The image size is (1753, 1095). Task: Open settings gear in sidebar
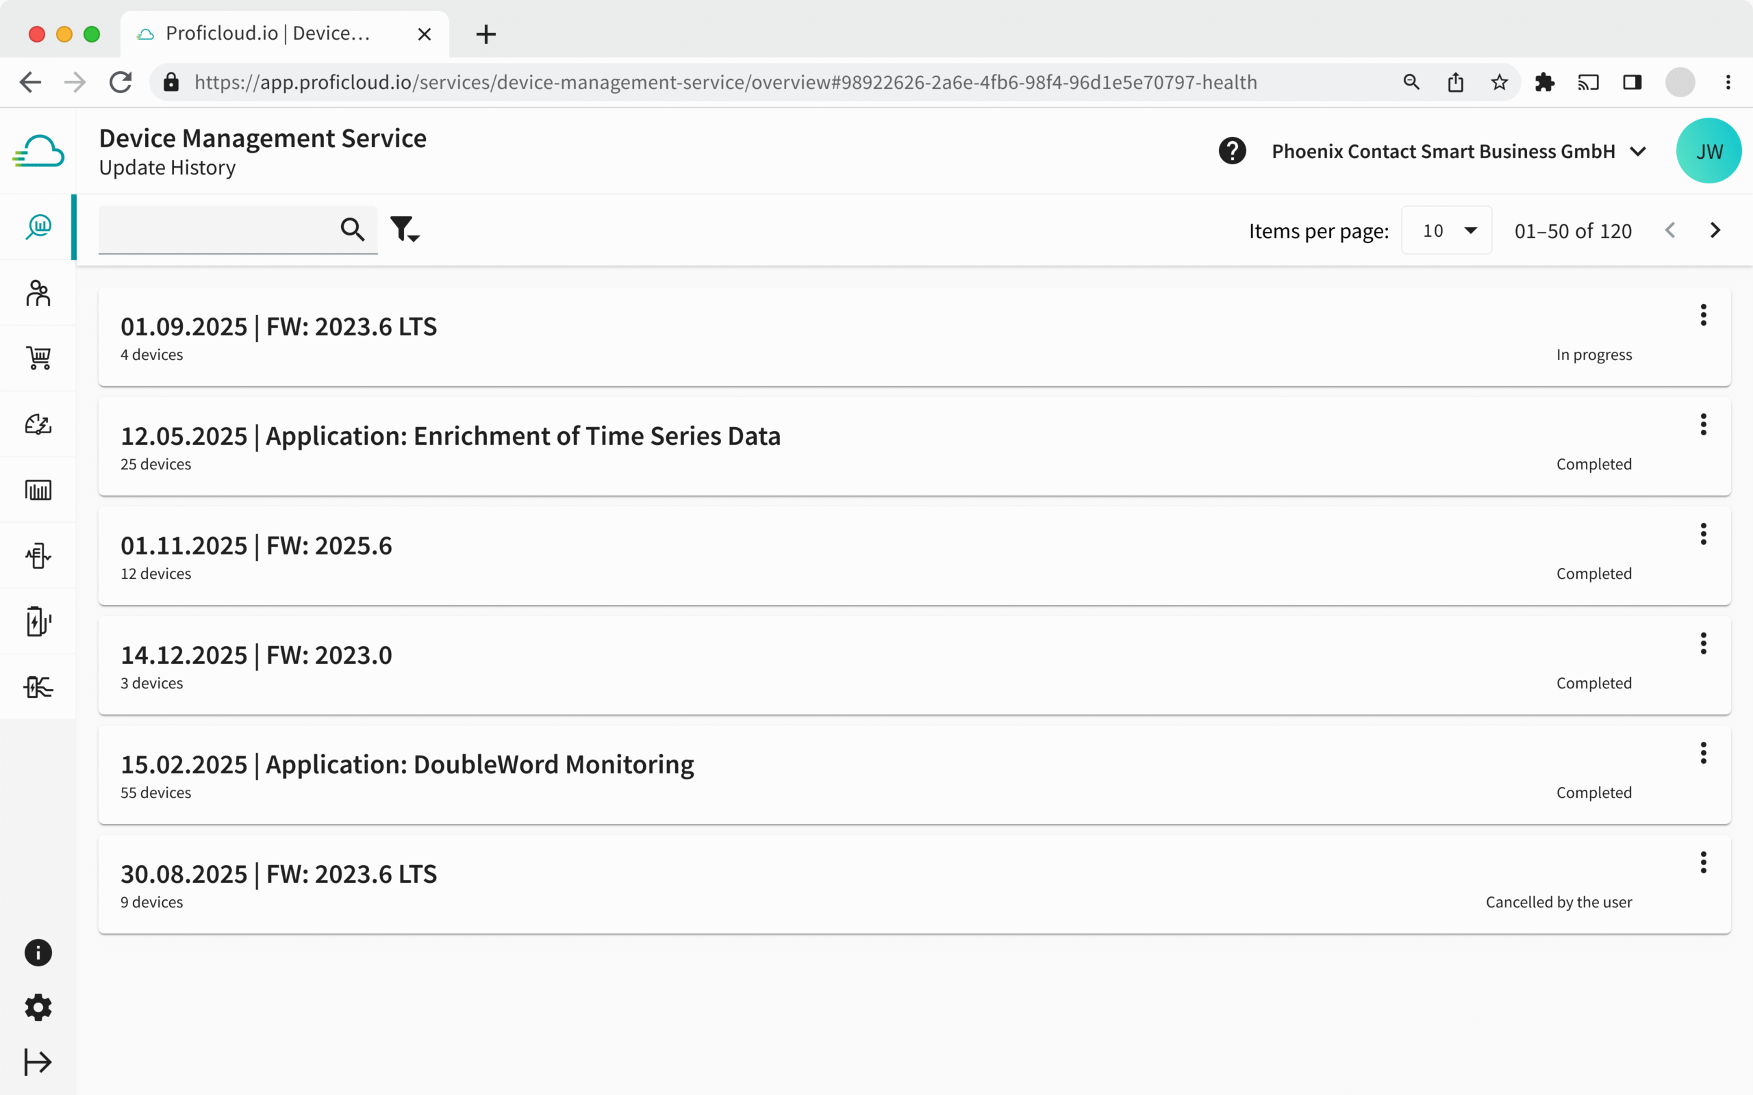click(38, 1007)
